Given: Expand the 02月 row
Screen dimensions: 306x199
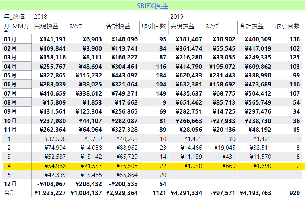Looking at the screenshot, I should (x=10, y=48).
